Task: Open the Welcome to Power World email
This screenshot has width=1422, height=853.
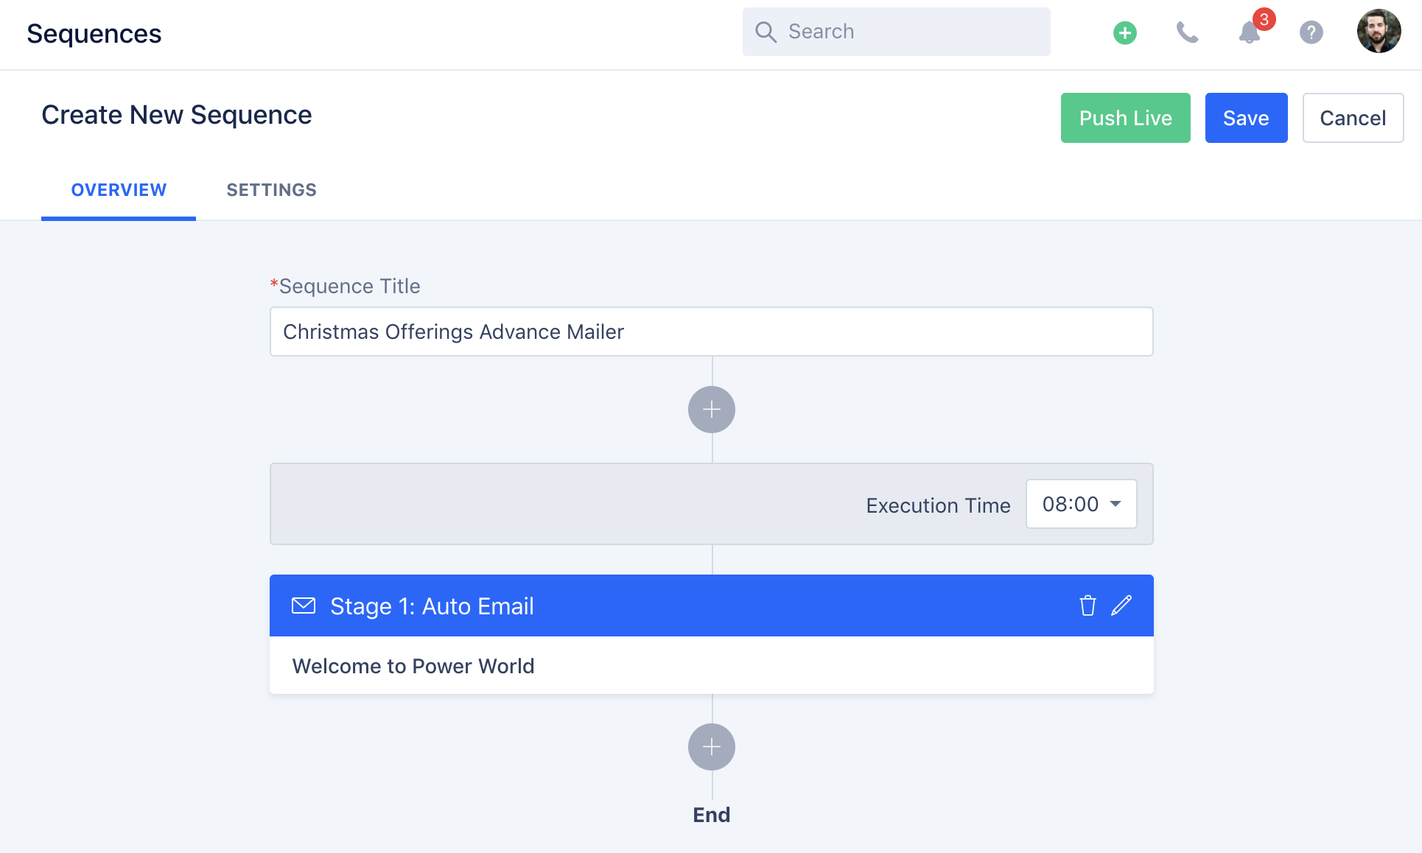Action: (x=711, y=665)
